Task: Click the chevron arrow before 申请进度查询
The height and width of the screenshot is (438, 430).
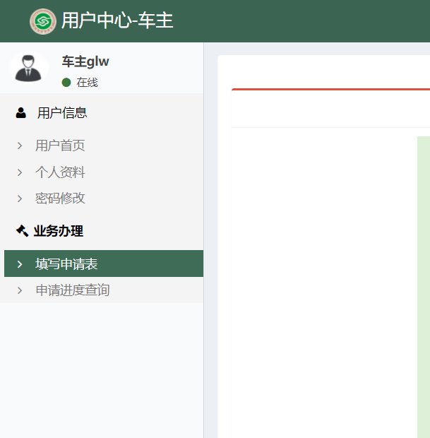Action: click(20, 290)
